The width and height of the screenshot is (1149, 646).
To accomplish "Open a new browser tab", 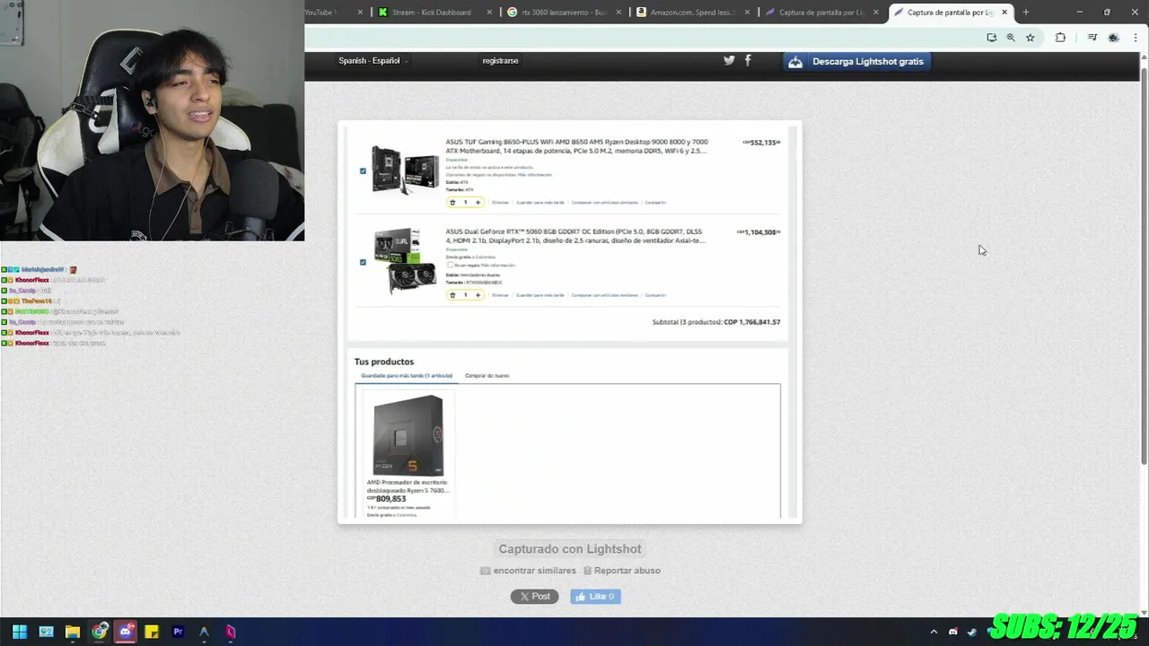I will (1026, 13).
